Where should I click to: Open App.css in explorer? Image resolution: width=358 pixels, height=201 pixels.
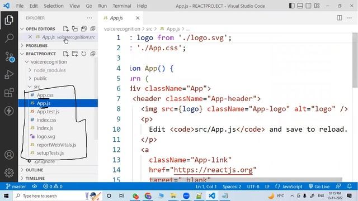[45, 95]
